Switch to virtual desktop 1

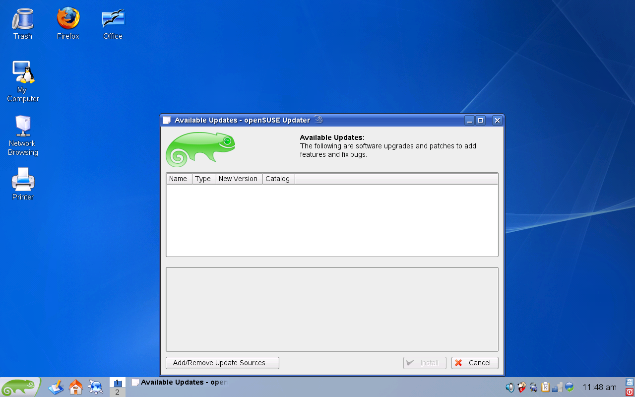click(118, 383)
